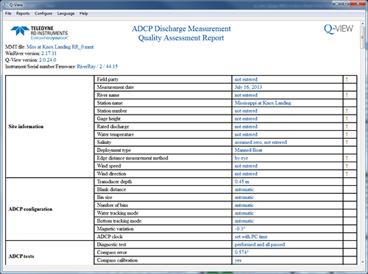
Task: Click warning icon next to Wind direction
Action: click(347, 173)
